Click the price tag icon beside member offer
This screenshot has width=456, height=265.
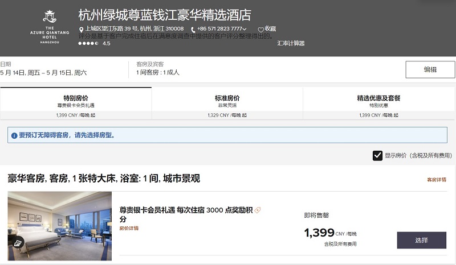(258, 210)
